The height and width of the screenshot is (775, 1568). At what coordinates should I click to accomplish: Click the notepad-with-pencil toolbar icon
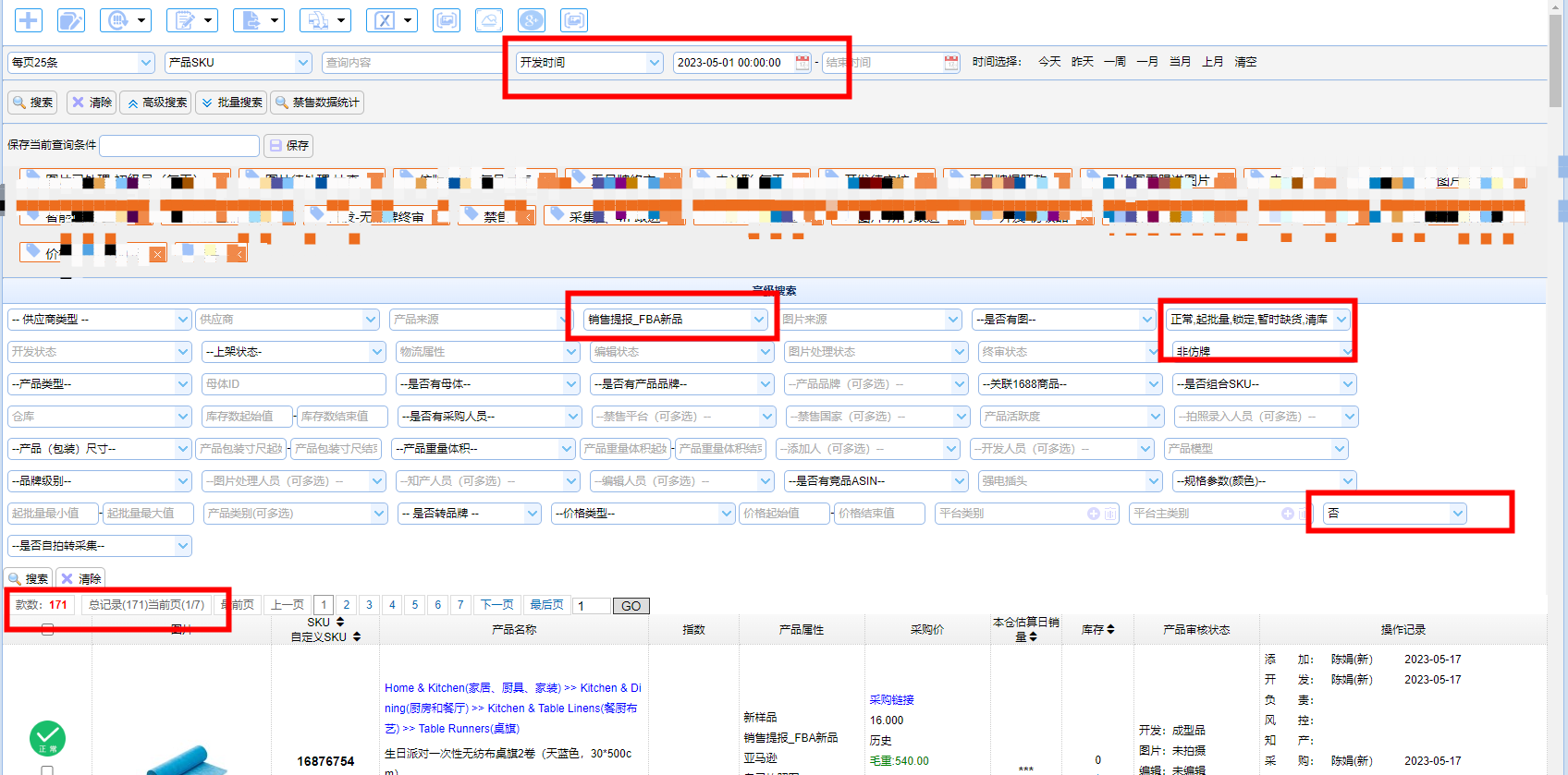coord(191,20)
